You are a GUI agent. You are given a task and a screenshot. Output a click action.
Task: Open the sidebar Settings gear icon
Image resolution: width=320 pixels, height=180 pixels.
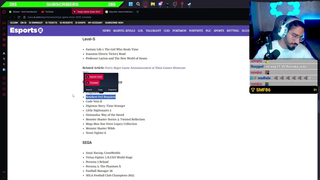pos(4,94)
